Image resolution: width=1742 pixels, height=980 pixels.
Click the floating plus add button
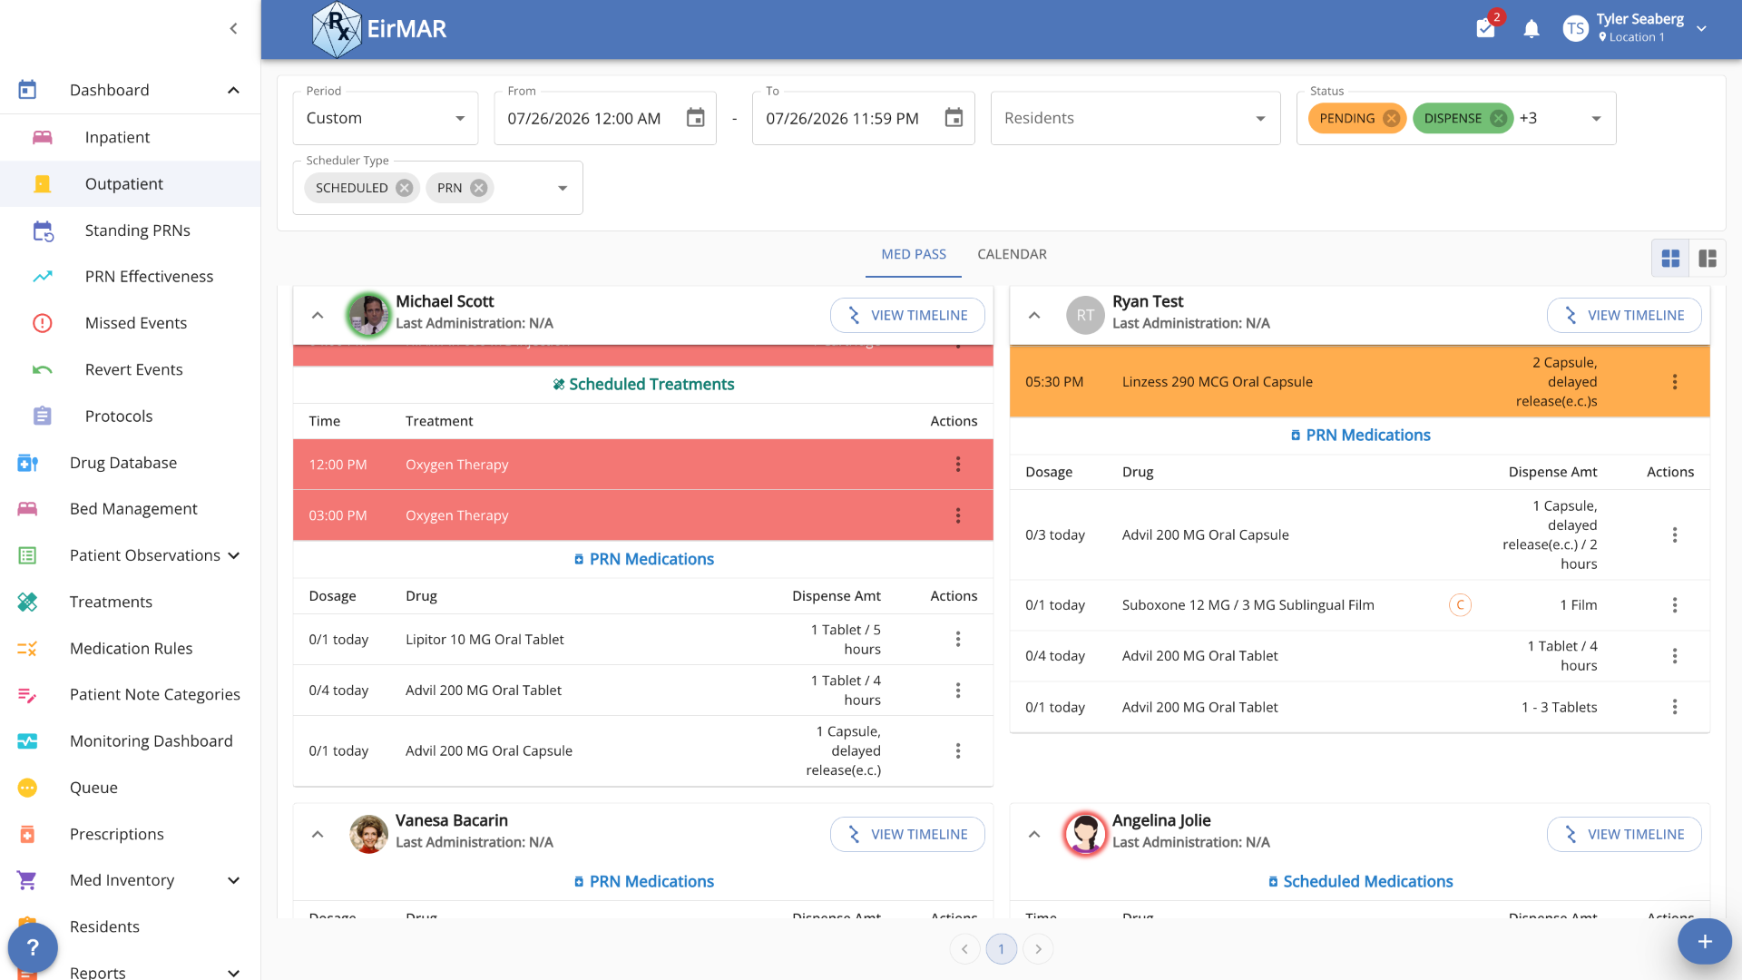coord(1705,942)
